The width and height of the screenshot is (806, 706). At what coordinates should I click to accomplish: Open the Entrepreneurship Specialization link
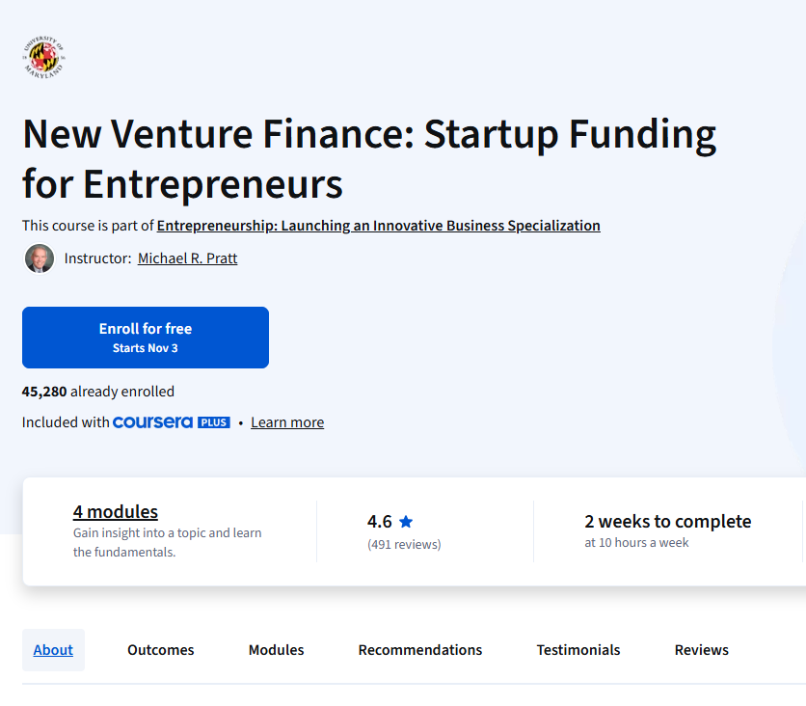pyautogui.click(x=378, y=226)
